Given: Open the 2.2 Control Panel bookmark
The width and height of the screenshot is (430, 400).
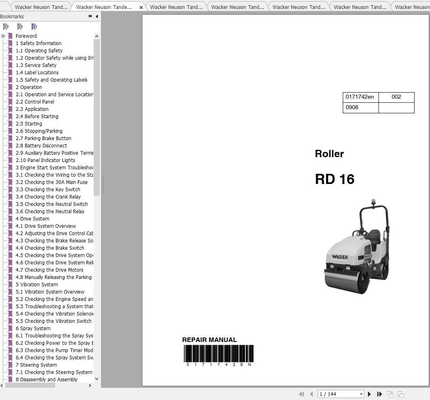Looking at the screenshot, I should pyautogui.click(x=35, y=102).
